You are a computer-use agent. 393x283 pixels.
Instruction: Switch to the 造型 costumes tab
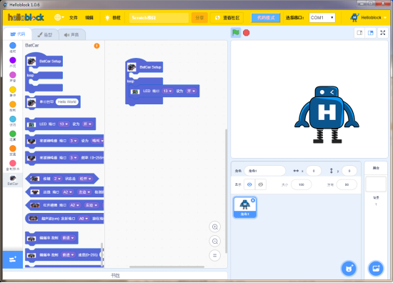pyautogui.click(x=45, y=34)
